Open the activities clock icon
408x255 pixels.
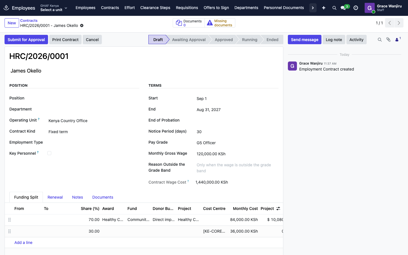point(356,8)
